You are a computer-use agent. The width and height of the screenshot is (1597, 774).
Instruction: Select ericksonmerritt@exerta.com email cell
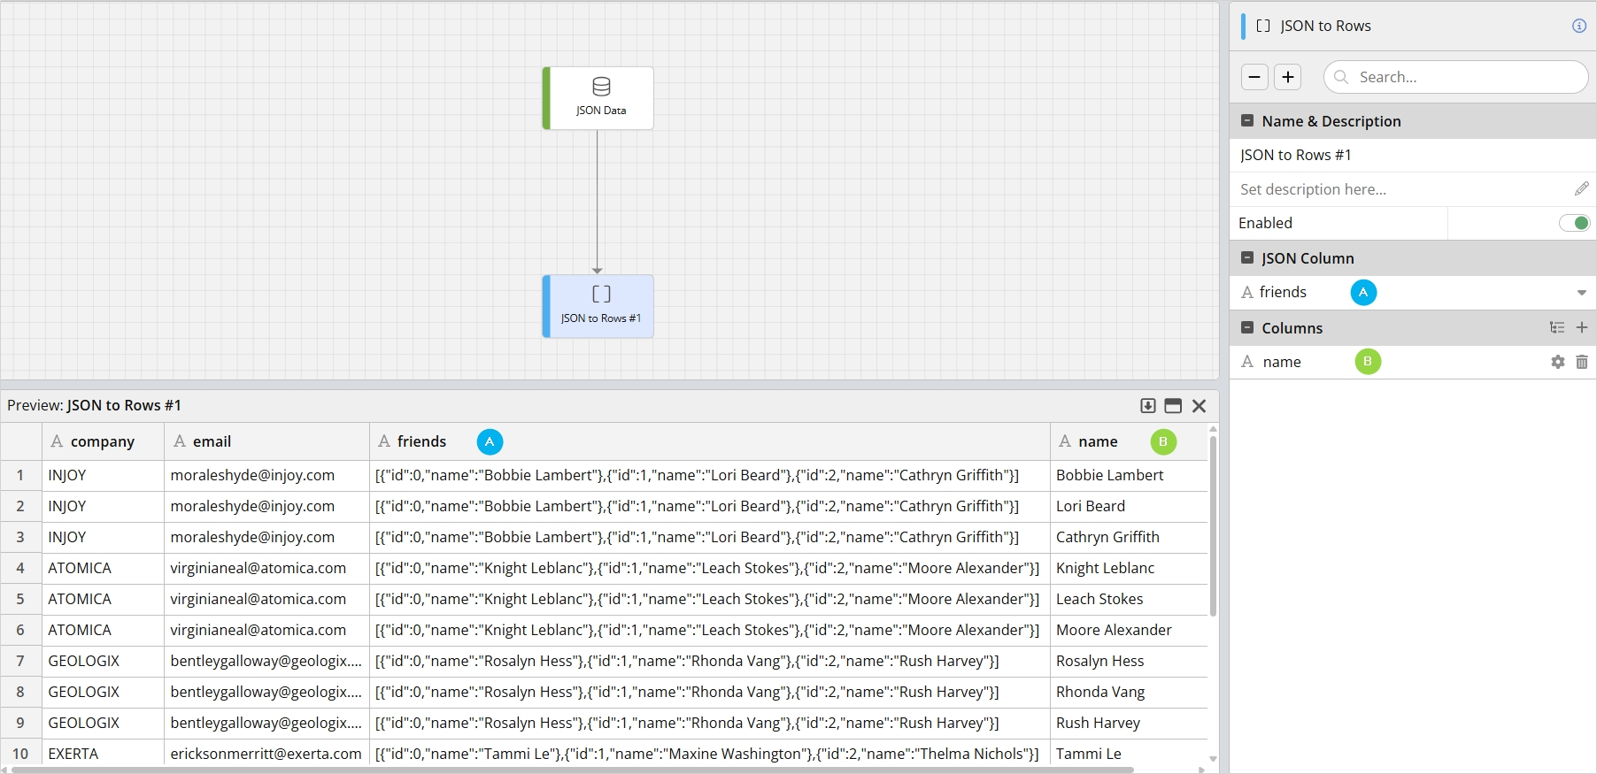click(266, 754)
